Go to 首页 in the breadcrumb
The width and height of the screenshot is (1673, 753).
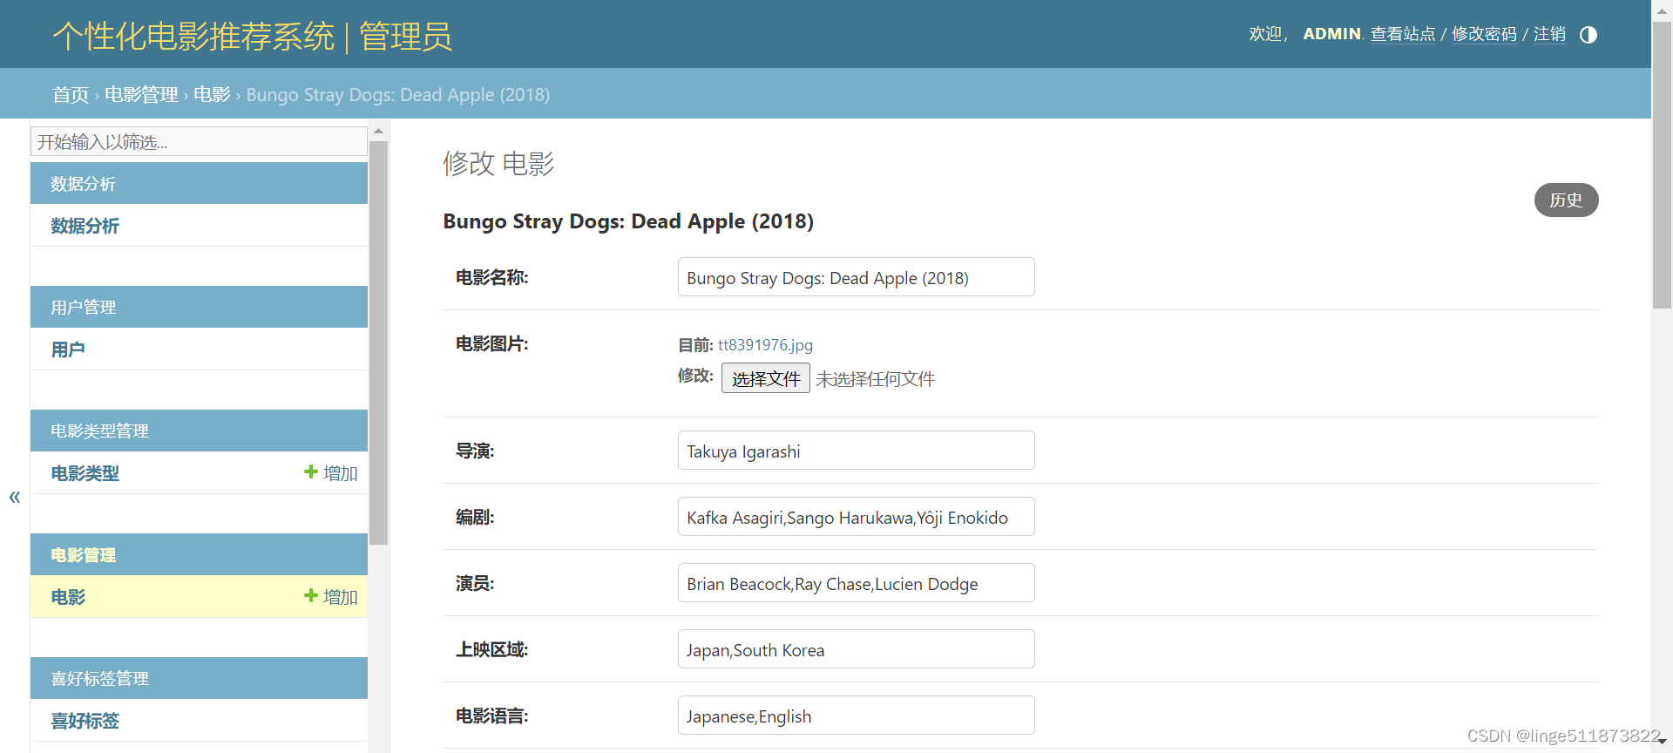71,94
